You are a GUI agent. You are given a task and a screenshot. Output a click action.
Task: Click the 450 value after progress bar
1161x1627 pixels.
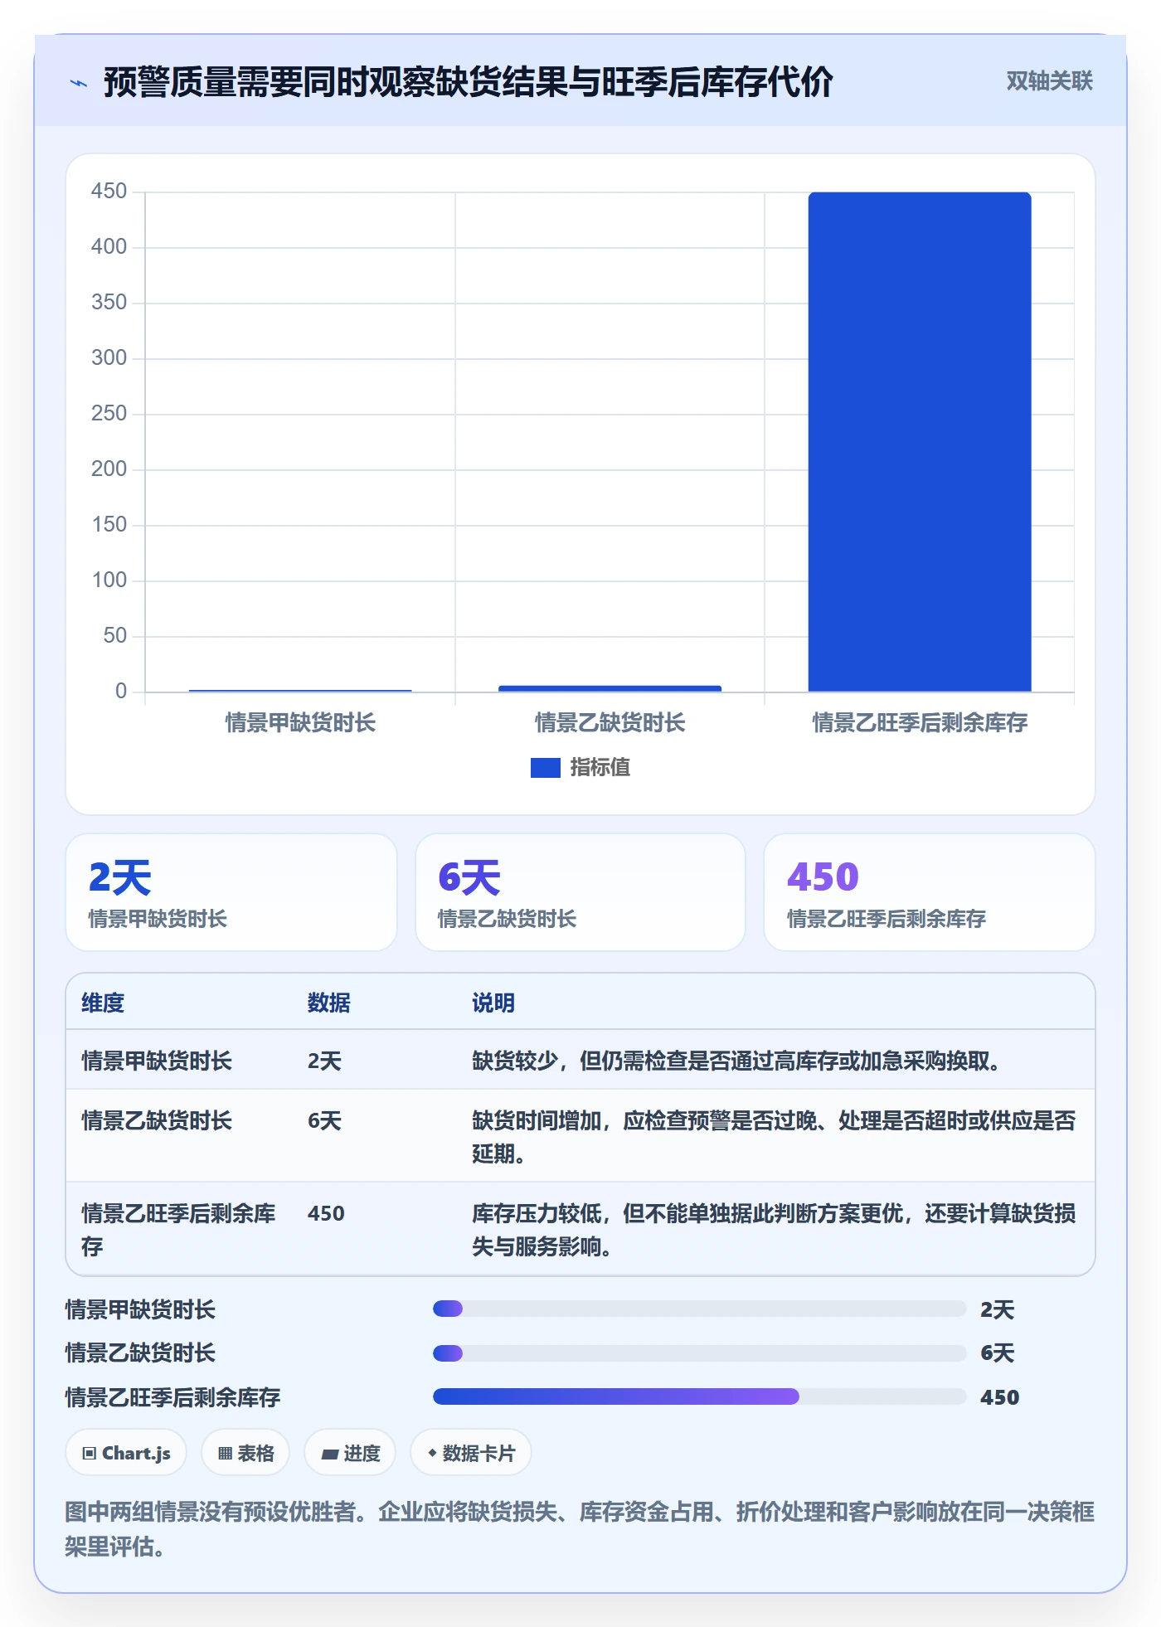click(999, 1398)
